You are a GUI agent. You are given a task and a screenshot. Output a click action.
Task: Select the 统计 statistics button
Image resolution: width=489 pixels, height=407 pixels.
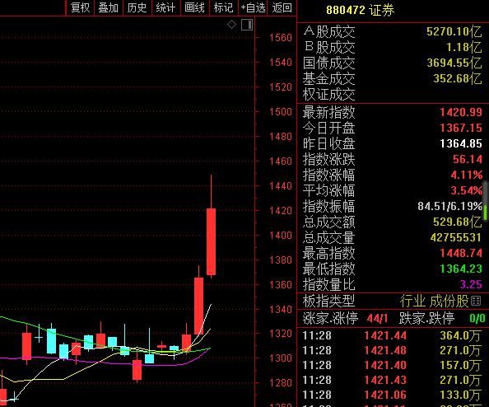(x=165, y=7)
